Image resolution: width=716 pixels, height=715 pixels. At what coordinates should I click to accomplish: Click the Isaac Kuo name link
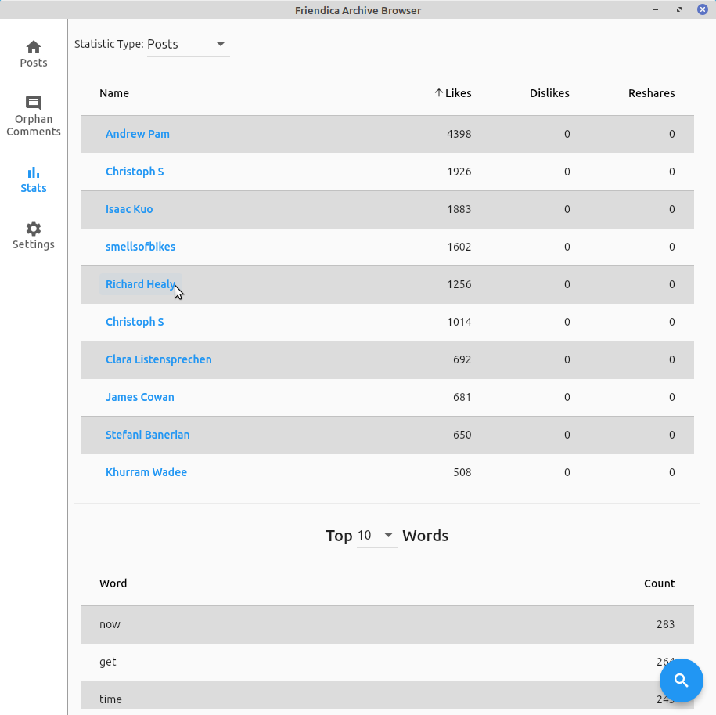(x=129, y=209)
